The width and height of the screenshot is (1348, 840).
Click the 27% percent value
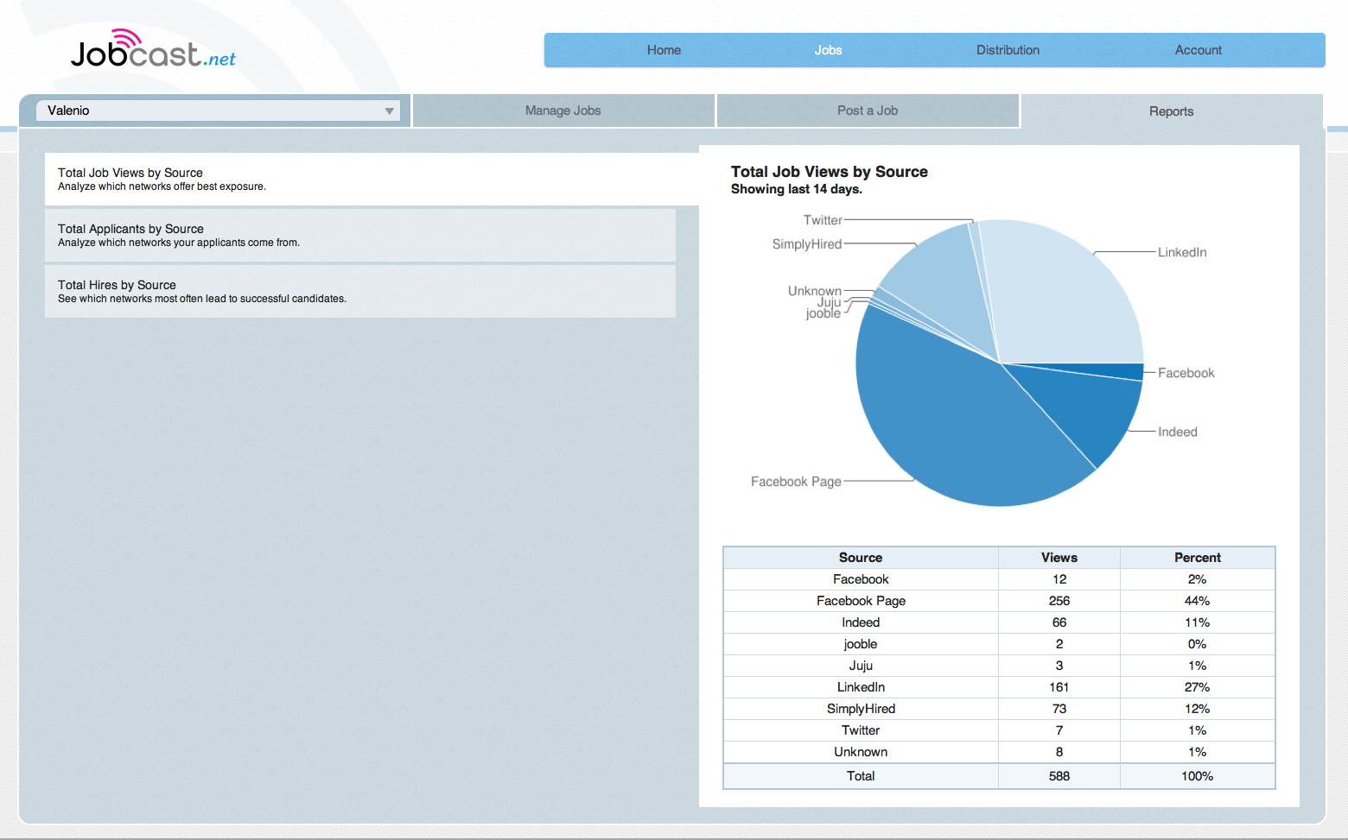pos(1198,687)
